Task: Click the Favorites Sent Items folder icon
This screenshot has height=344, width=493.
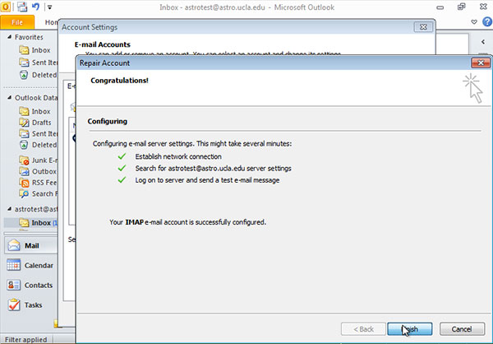Action: pos(24,63)
